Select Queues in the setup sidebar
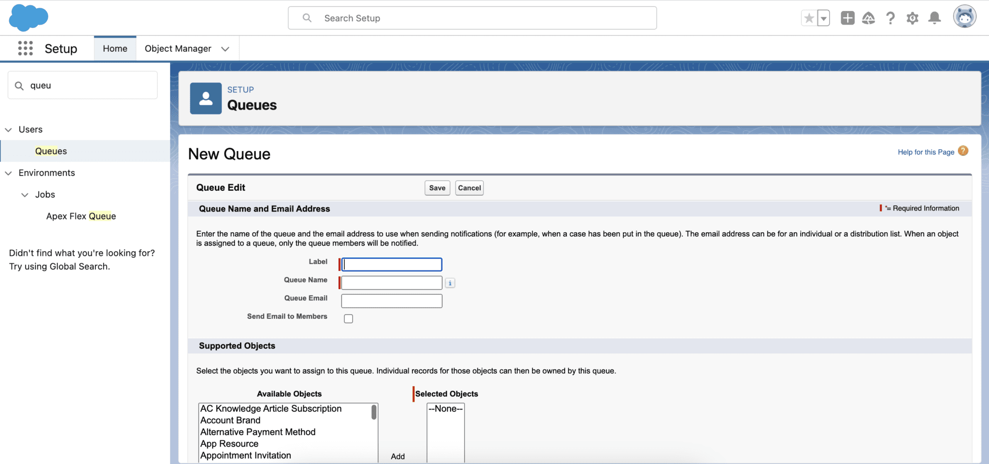This screenshot has width=989, height=464. [51, 151]
